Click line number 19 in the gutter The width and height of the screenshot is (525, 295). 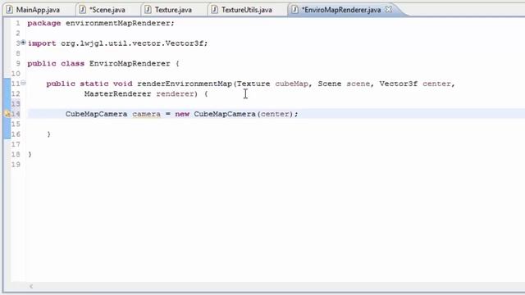pyautogui.click(x=16, y=165)
